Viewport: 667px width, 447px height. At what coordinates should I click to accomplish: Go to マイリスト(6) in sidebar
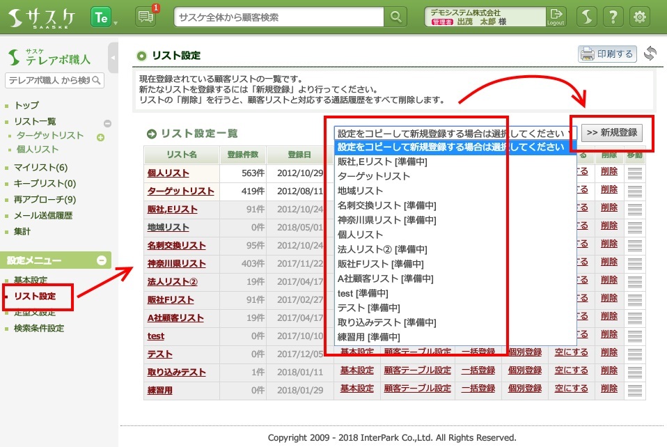point(41,167)
